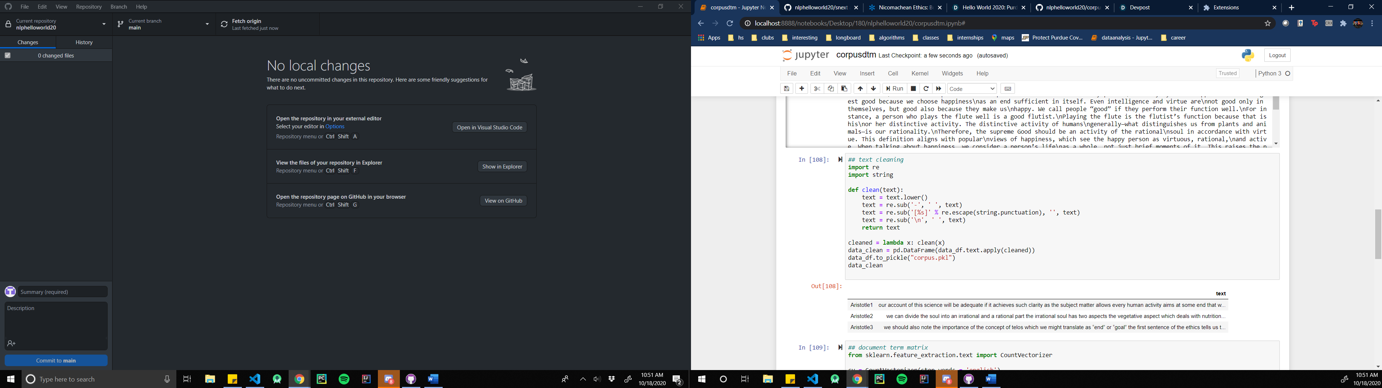Paste cells below using the paste icon
This screenshot has width=1382, height=388.
tap(844, 88)
